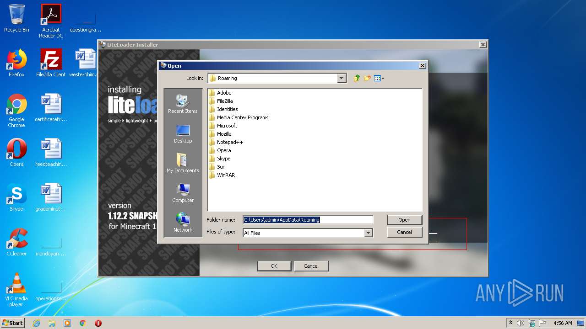This screenshot has width=586, height=329.
Task: Expand the Look in folder dropdown
Action: click(342, 78)
